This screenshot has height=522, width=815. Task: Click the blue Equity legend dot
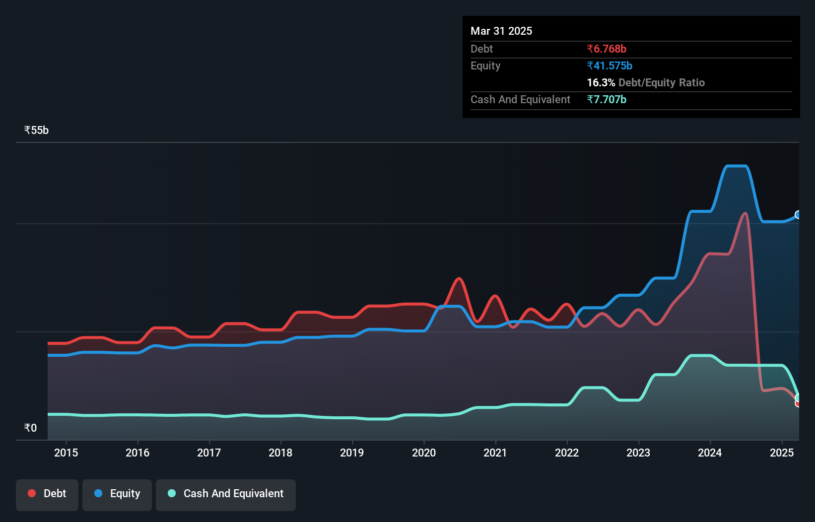(98, 493)
